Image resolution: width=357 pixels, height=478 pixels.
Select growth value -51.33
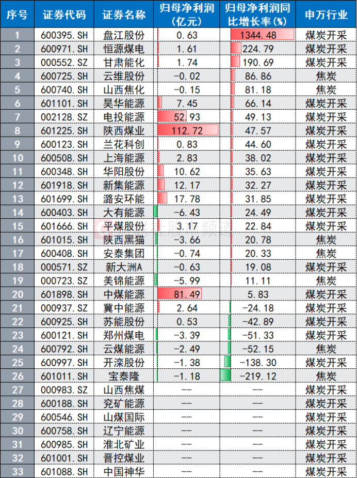pos(257,335)
